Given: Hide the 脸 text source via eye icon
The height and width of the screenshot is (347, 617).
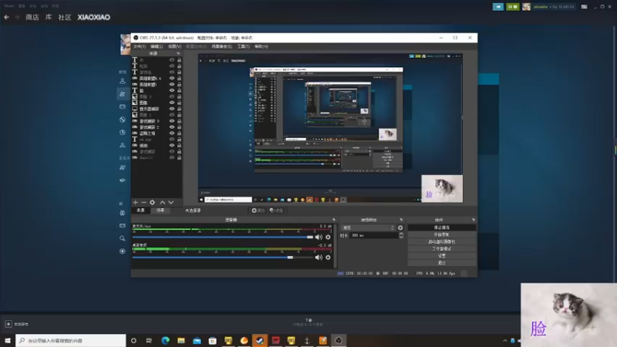Looking at the screenshot, I should 171,90.
